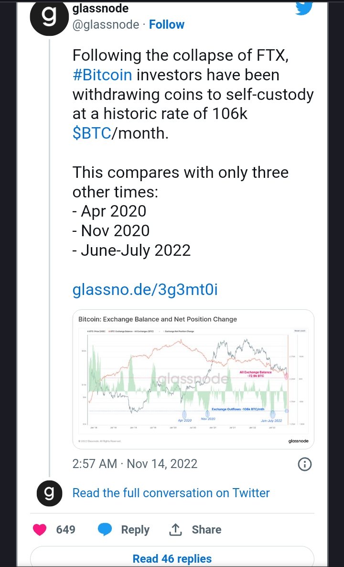This screenshot has height=567, width=344.
Task: Click the Read the full conversation on Twitter link
Action: [171, 493]
